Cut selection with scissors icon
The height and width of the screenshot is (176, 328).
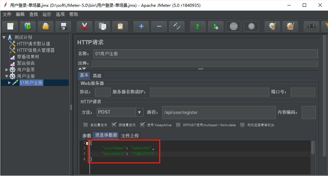coord(84,26)
